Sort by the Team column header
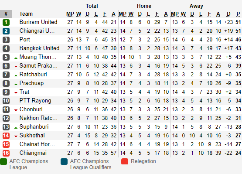The image size is (242, 174). coord(26,14)
